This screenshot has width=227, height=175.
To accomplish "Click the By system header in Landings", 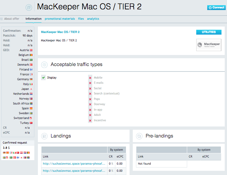I will [117, 150].
